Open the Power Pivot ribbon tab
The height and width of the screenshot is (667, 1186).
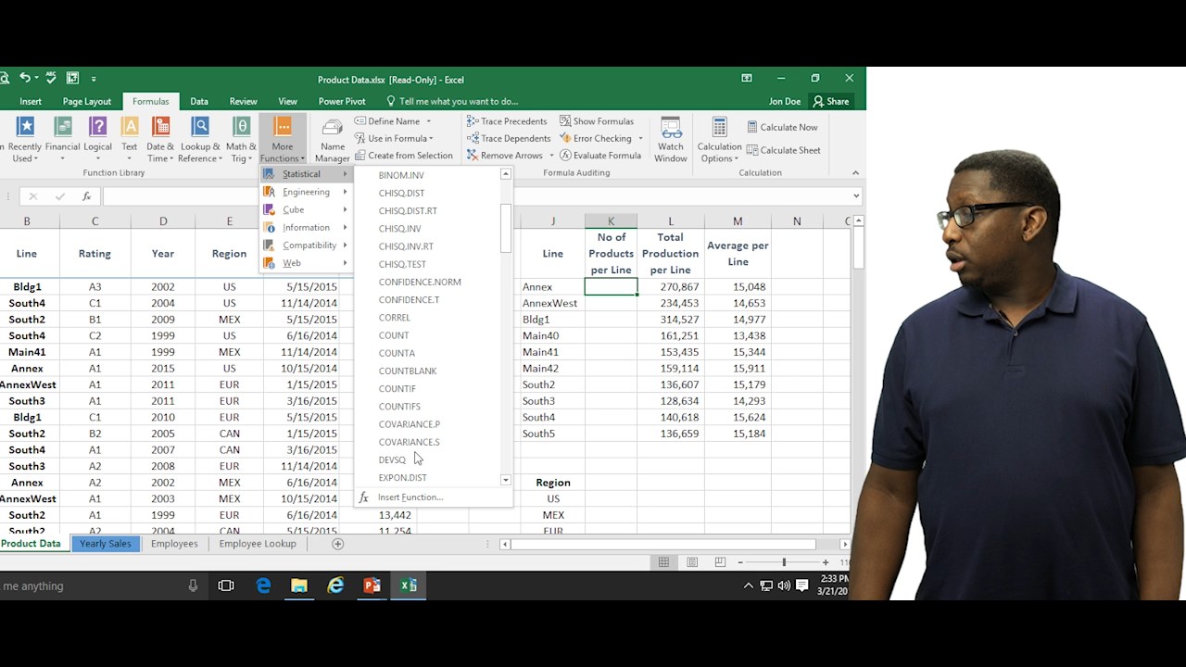pyautogui.click(x=342, y=101)
